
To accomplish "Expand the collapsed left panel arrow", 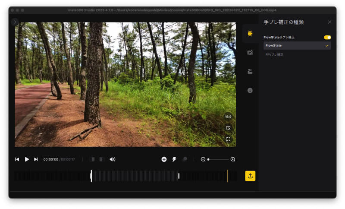I will (x=15, y=22).
